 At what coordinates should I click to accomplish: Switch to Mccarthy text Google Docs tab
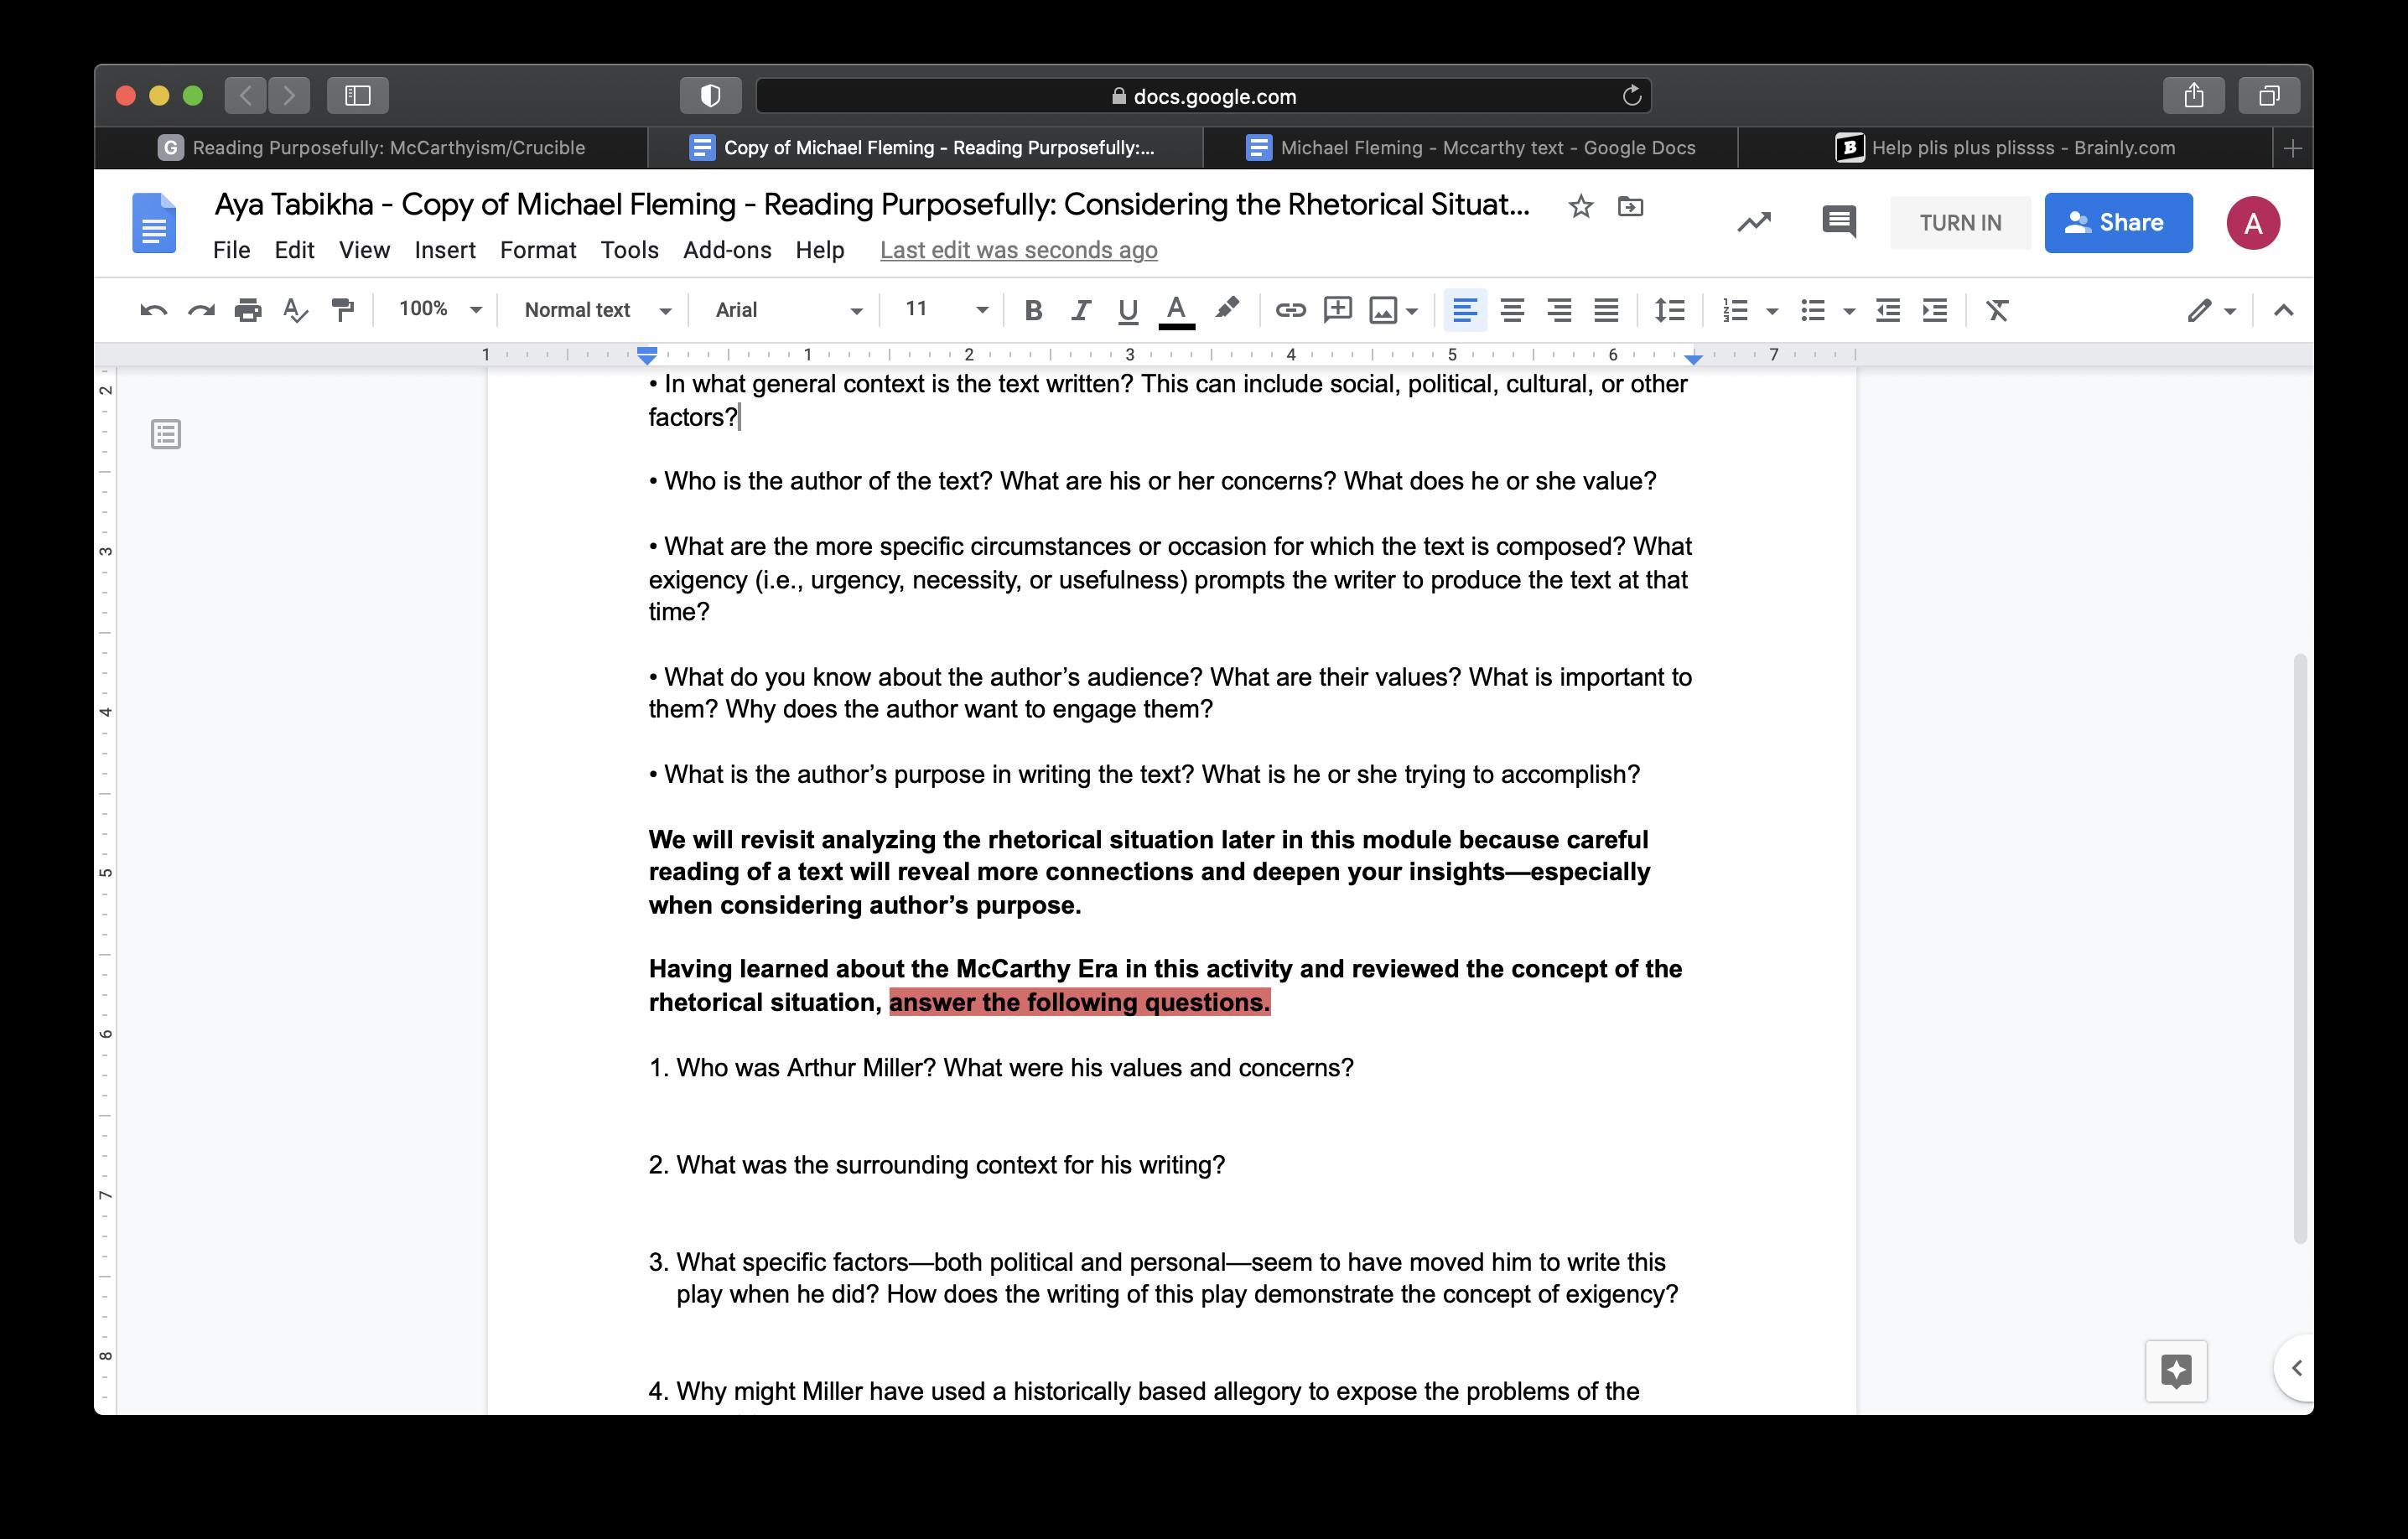pos(1470,148)
